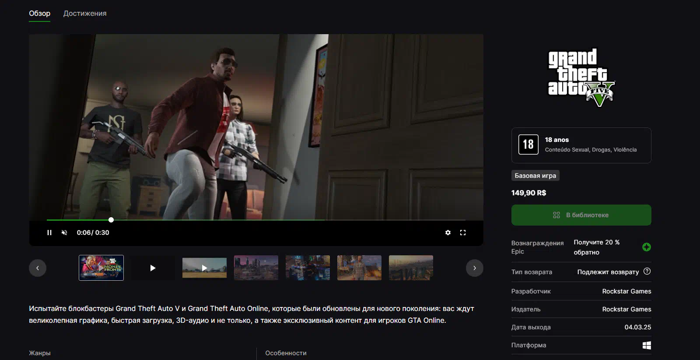Click rating descriptors Conteúdo Sexual, Drogas, Violência
The image size is (700, 360).
pyautogui.click(x=591, y=150)
